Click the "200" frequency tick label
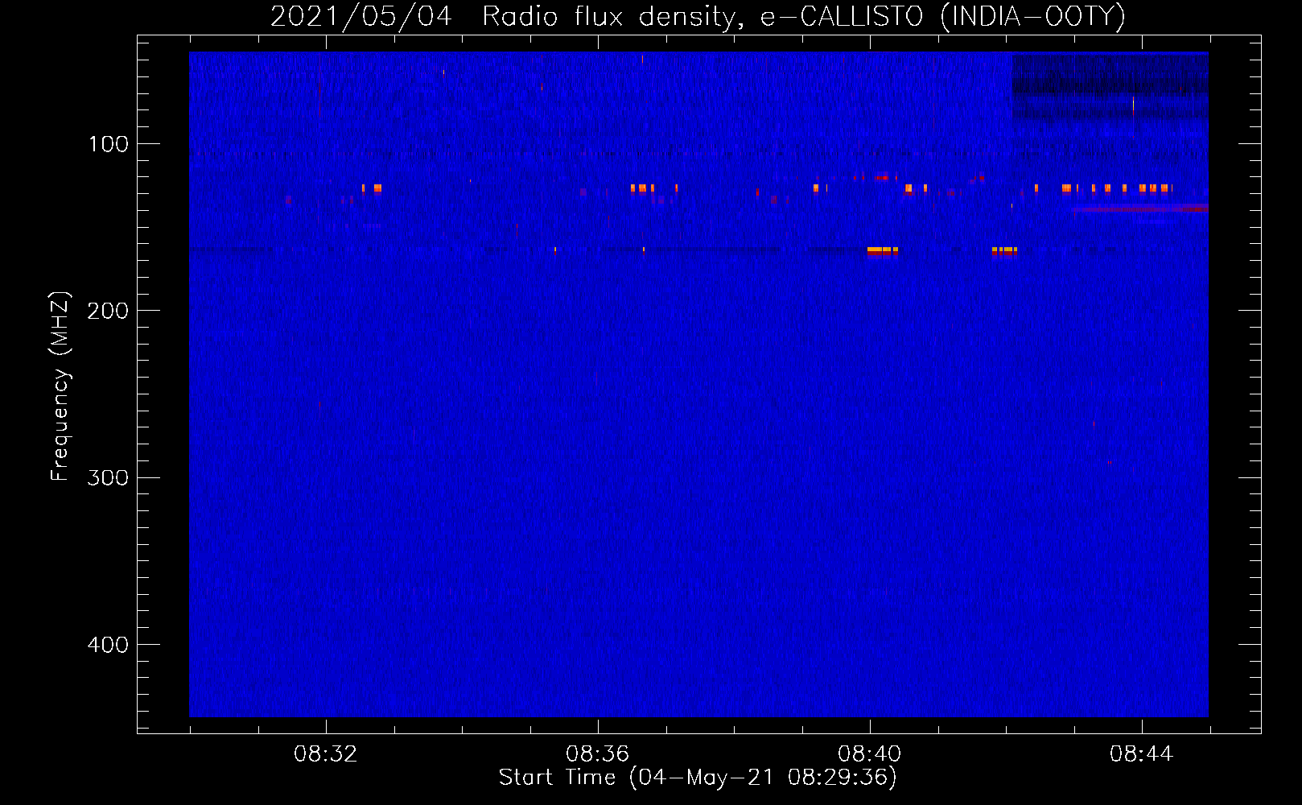This screenshot has width=1302, height=805. click(x=109, y=311)
